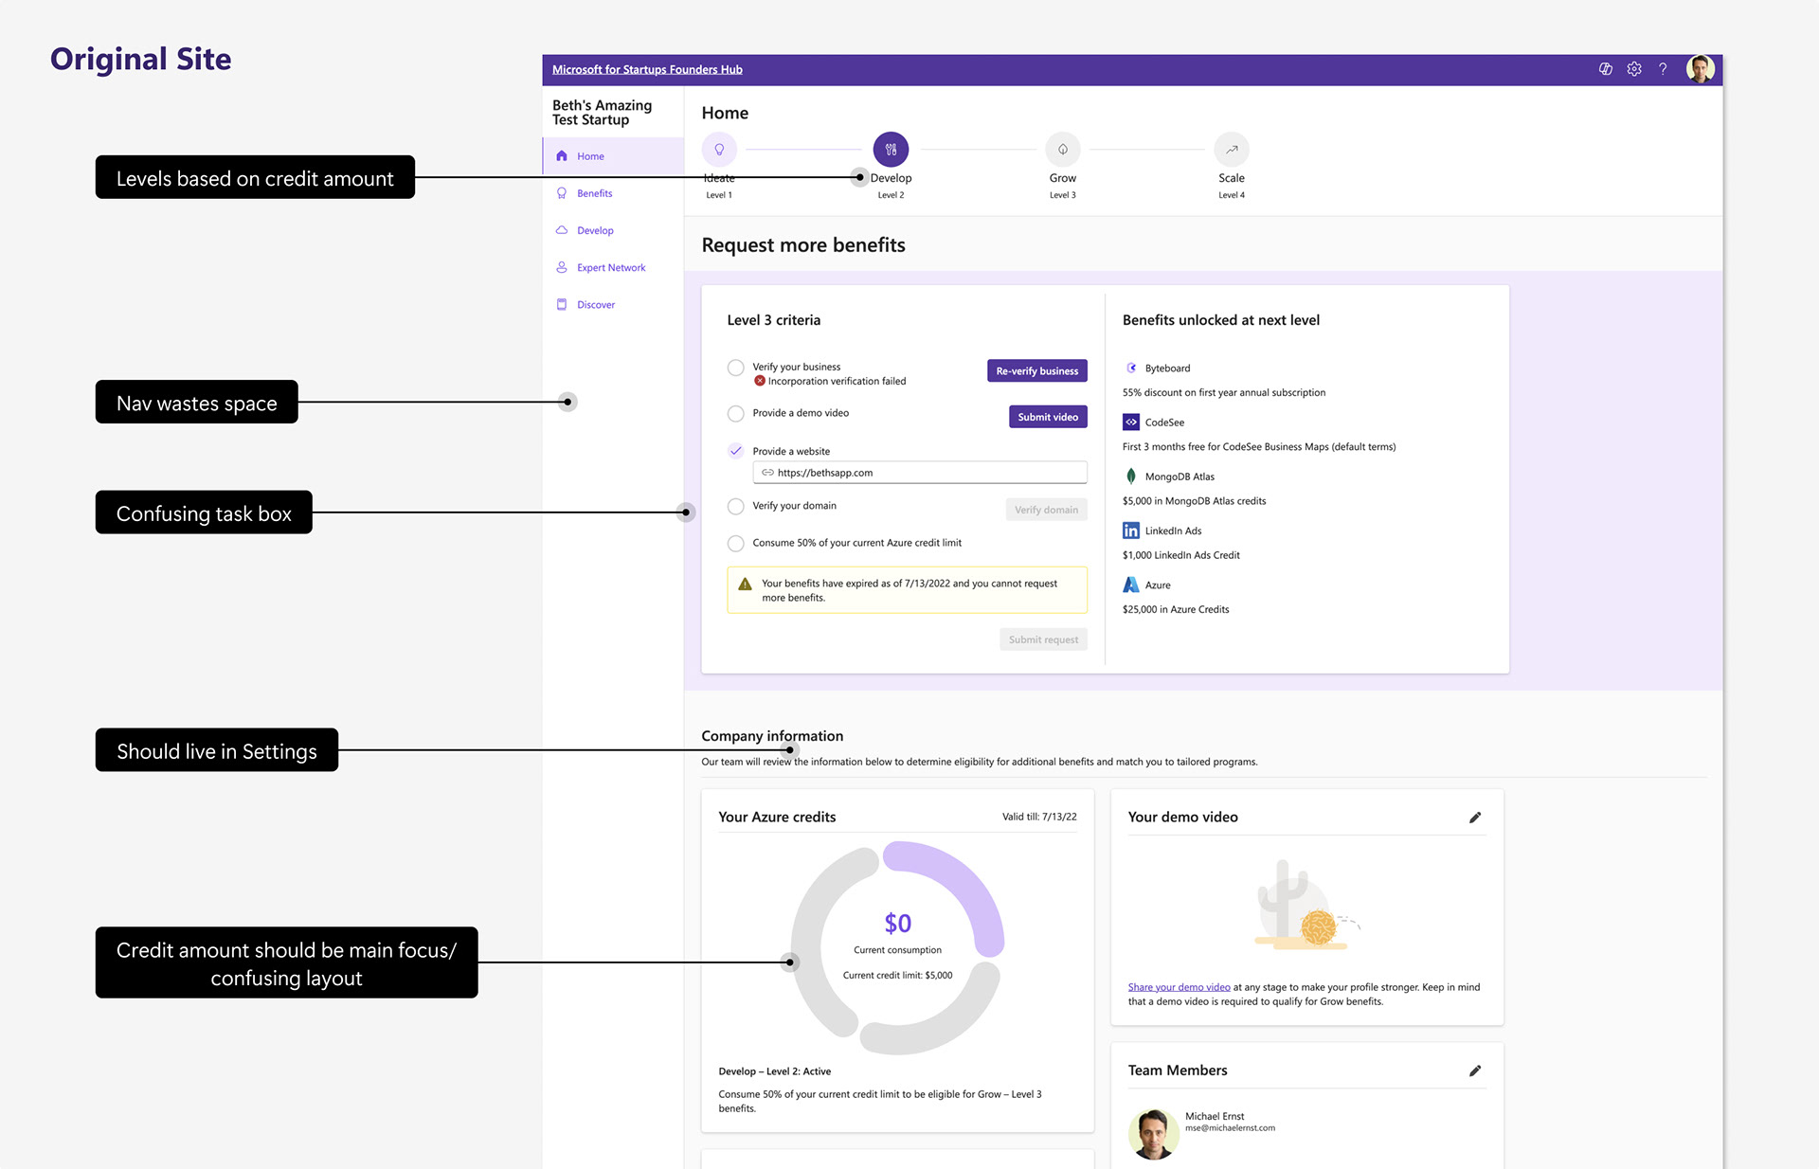Select the Ideate Level 1 lightbulb icon
This screenshot has height=1169, width=1819.
coord(719,150)
